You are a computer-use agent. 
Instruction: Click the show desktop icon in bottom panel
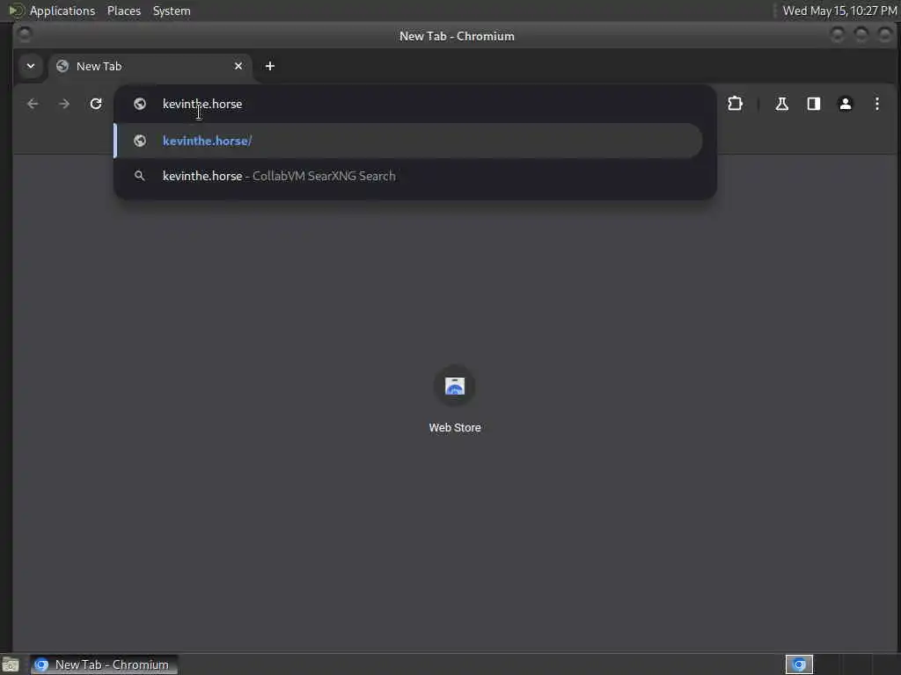[x=11, y=664]
